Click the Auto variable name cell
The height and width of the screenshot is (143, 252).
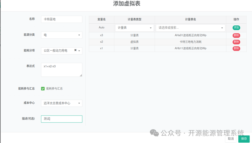click(x=101, y=27)
